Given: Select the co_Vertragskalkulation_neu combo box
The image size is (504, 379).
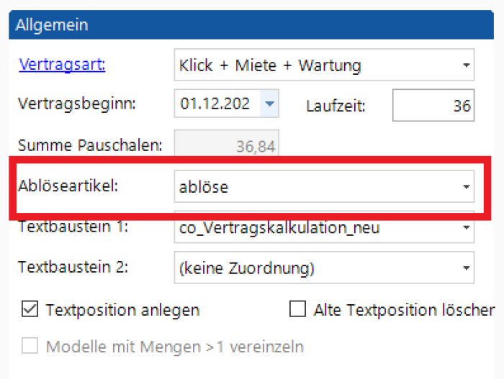Looking at the screenshot, I should [324, 227].
